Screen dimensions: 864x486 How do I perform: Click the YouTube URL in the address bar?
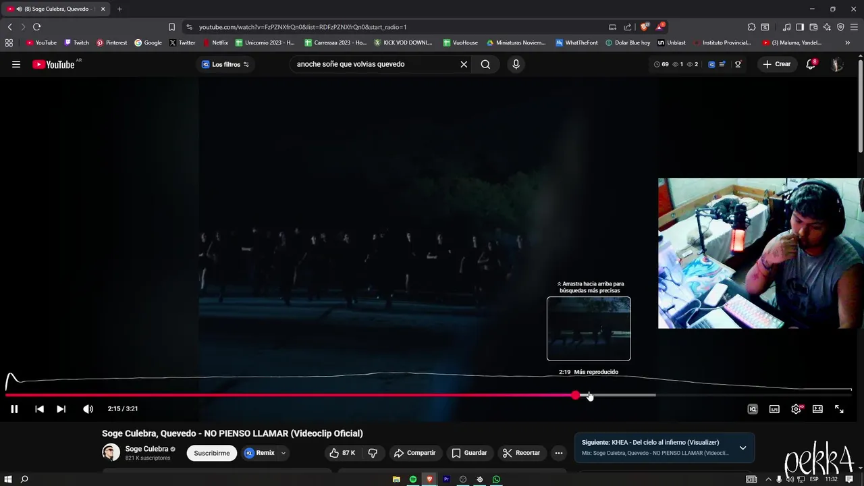302,27
